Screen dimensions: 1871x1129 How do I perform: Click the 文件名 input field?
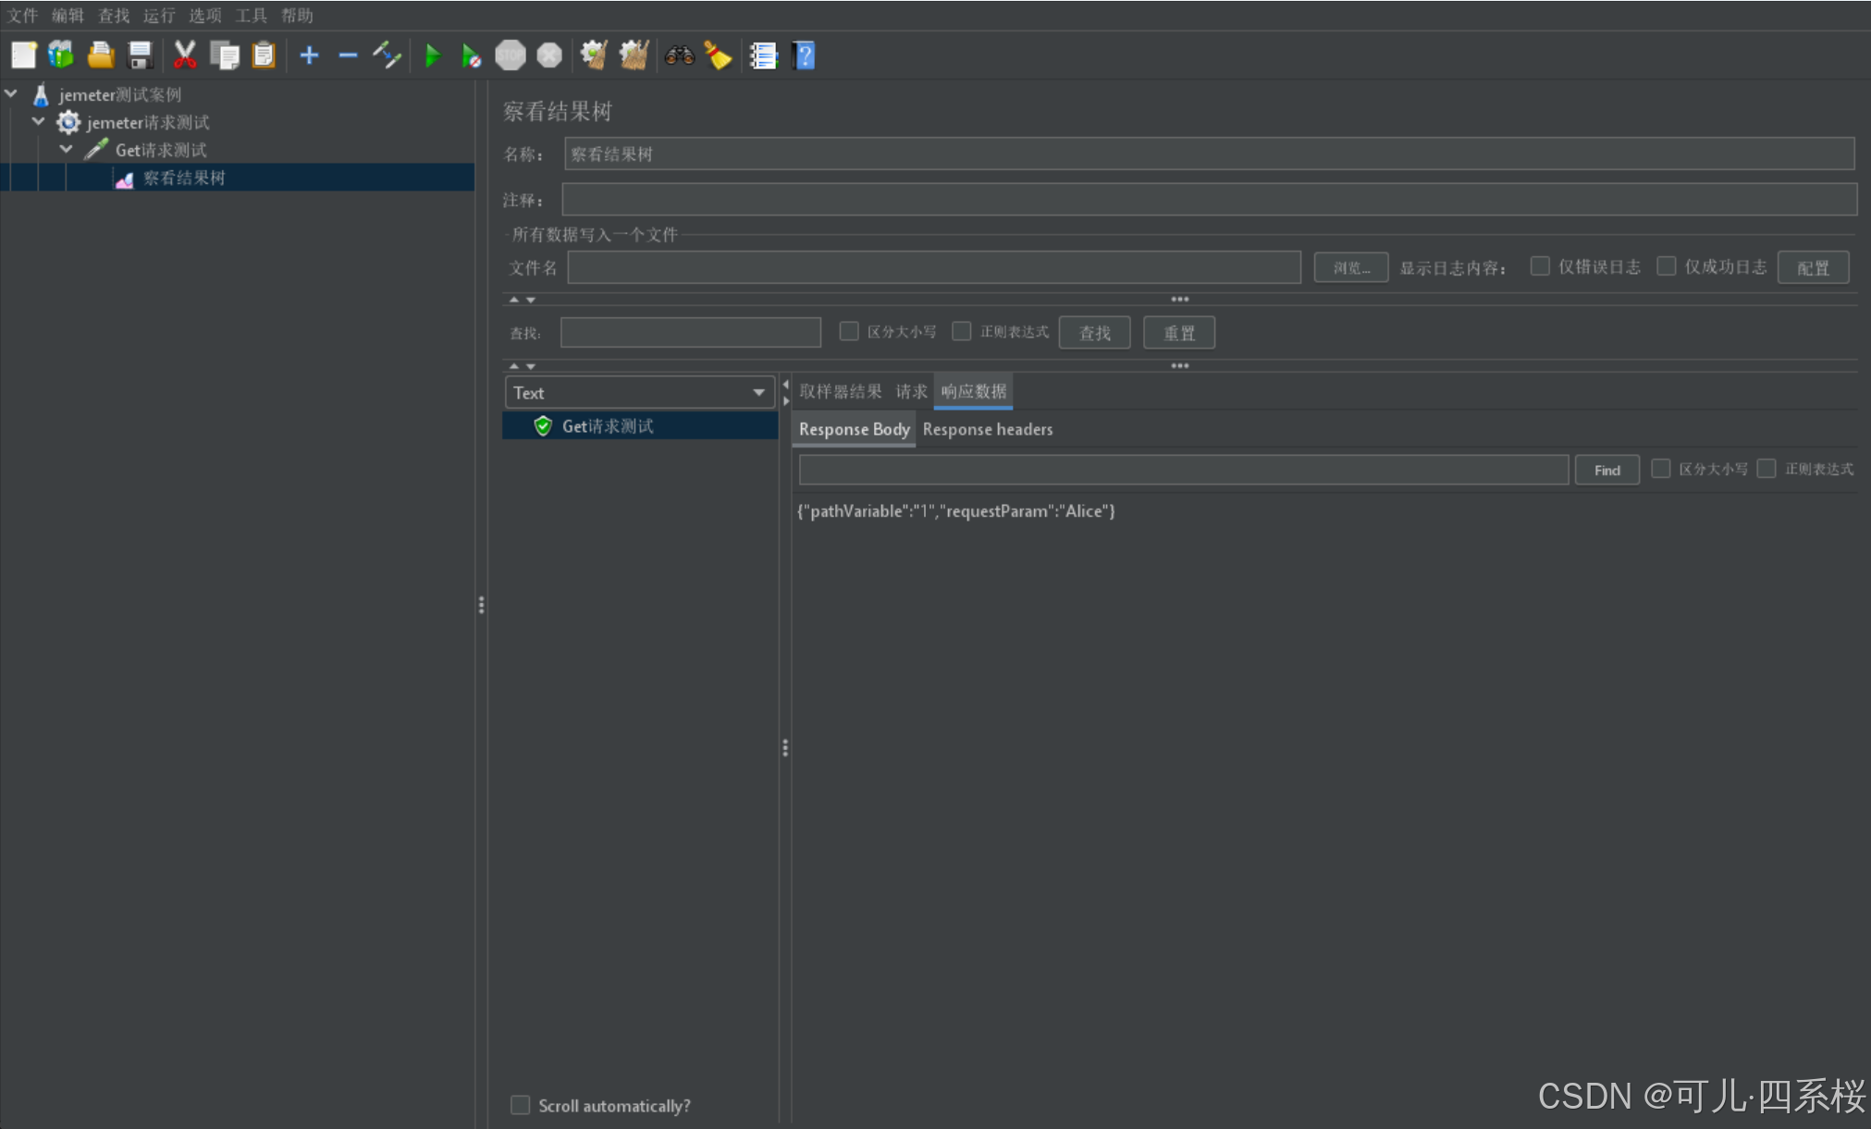[933, 267]
